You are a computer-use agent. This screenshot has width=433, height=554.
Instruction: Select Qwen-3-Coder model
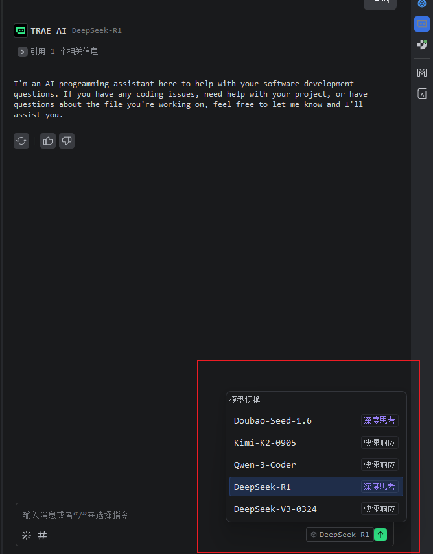pos(316,464)
